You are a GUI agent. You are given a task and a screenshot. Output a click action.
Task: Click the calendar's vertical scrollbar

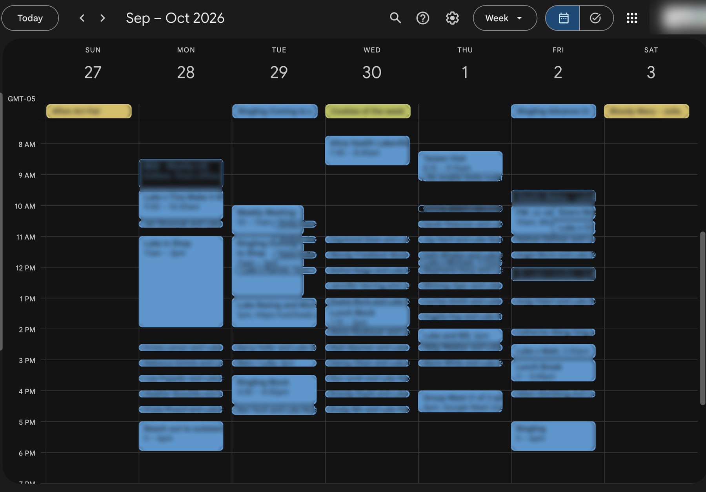[702, 318]
